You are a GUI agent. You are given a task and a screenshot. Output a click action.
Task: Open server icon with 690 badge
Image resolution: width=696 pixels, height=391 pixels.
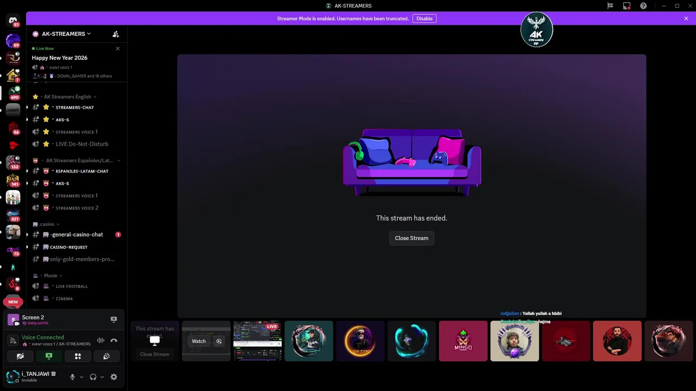click(13, 92)
